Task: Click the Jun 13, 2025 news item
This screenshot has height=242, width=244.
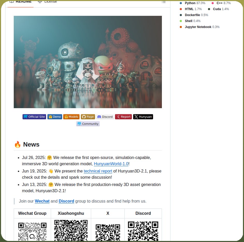Action: [91, 188]
